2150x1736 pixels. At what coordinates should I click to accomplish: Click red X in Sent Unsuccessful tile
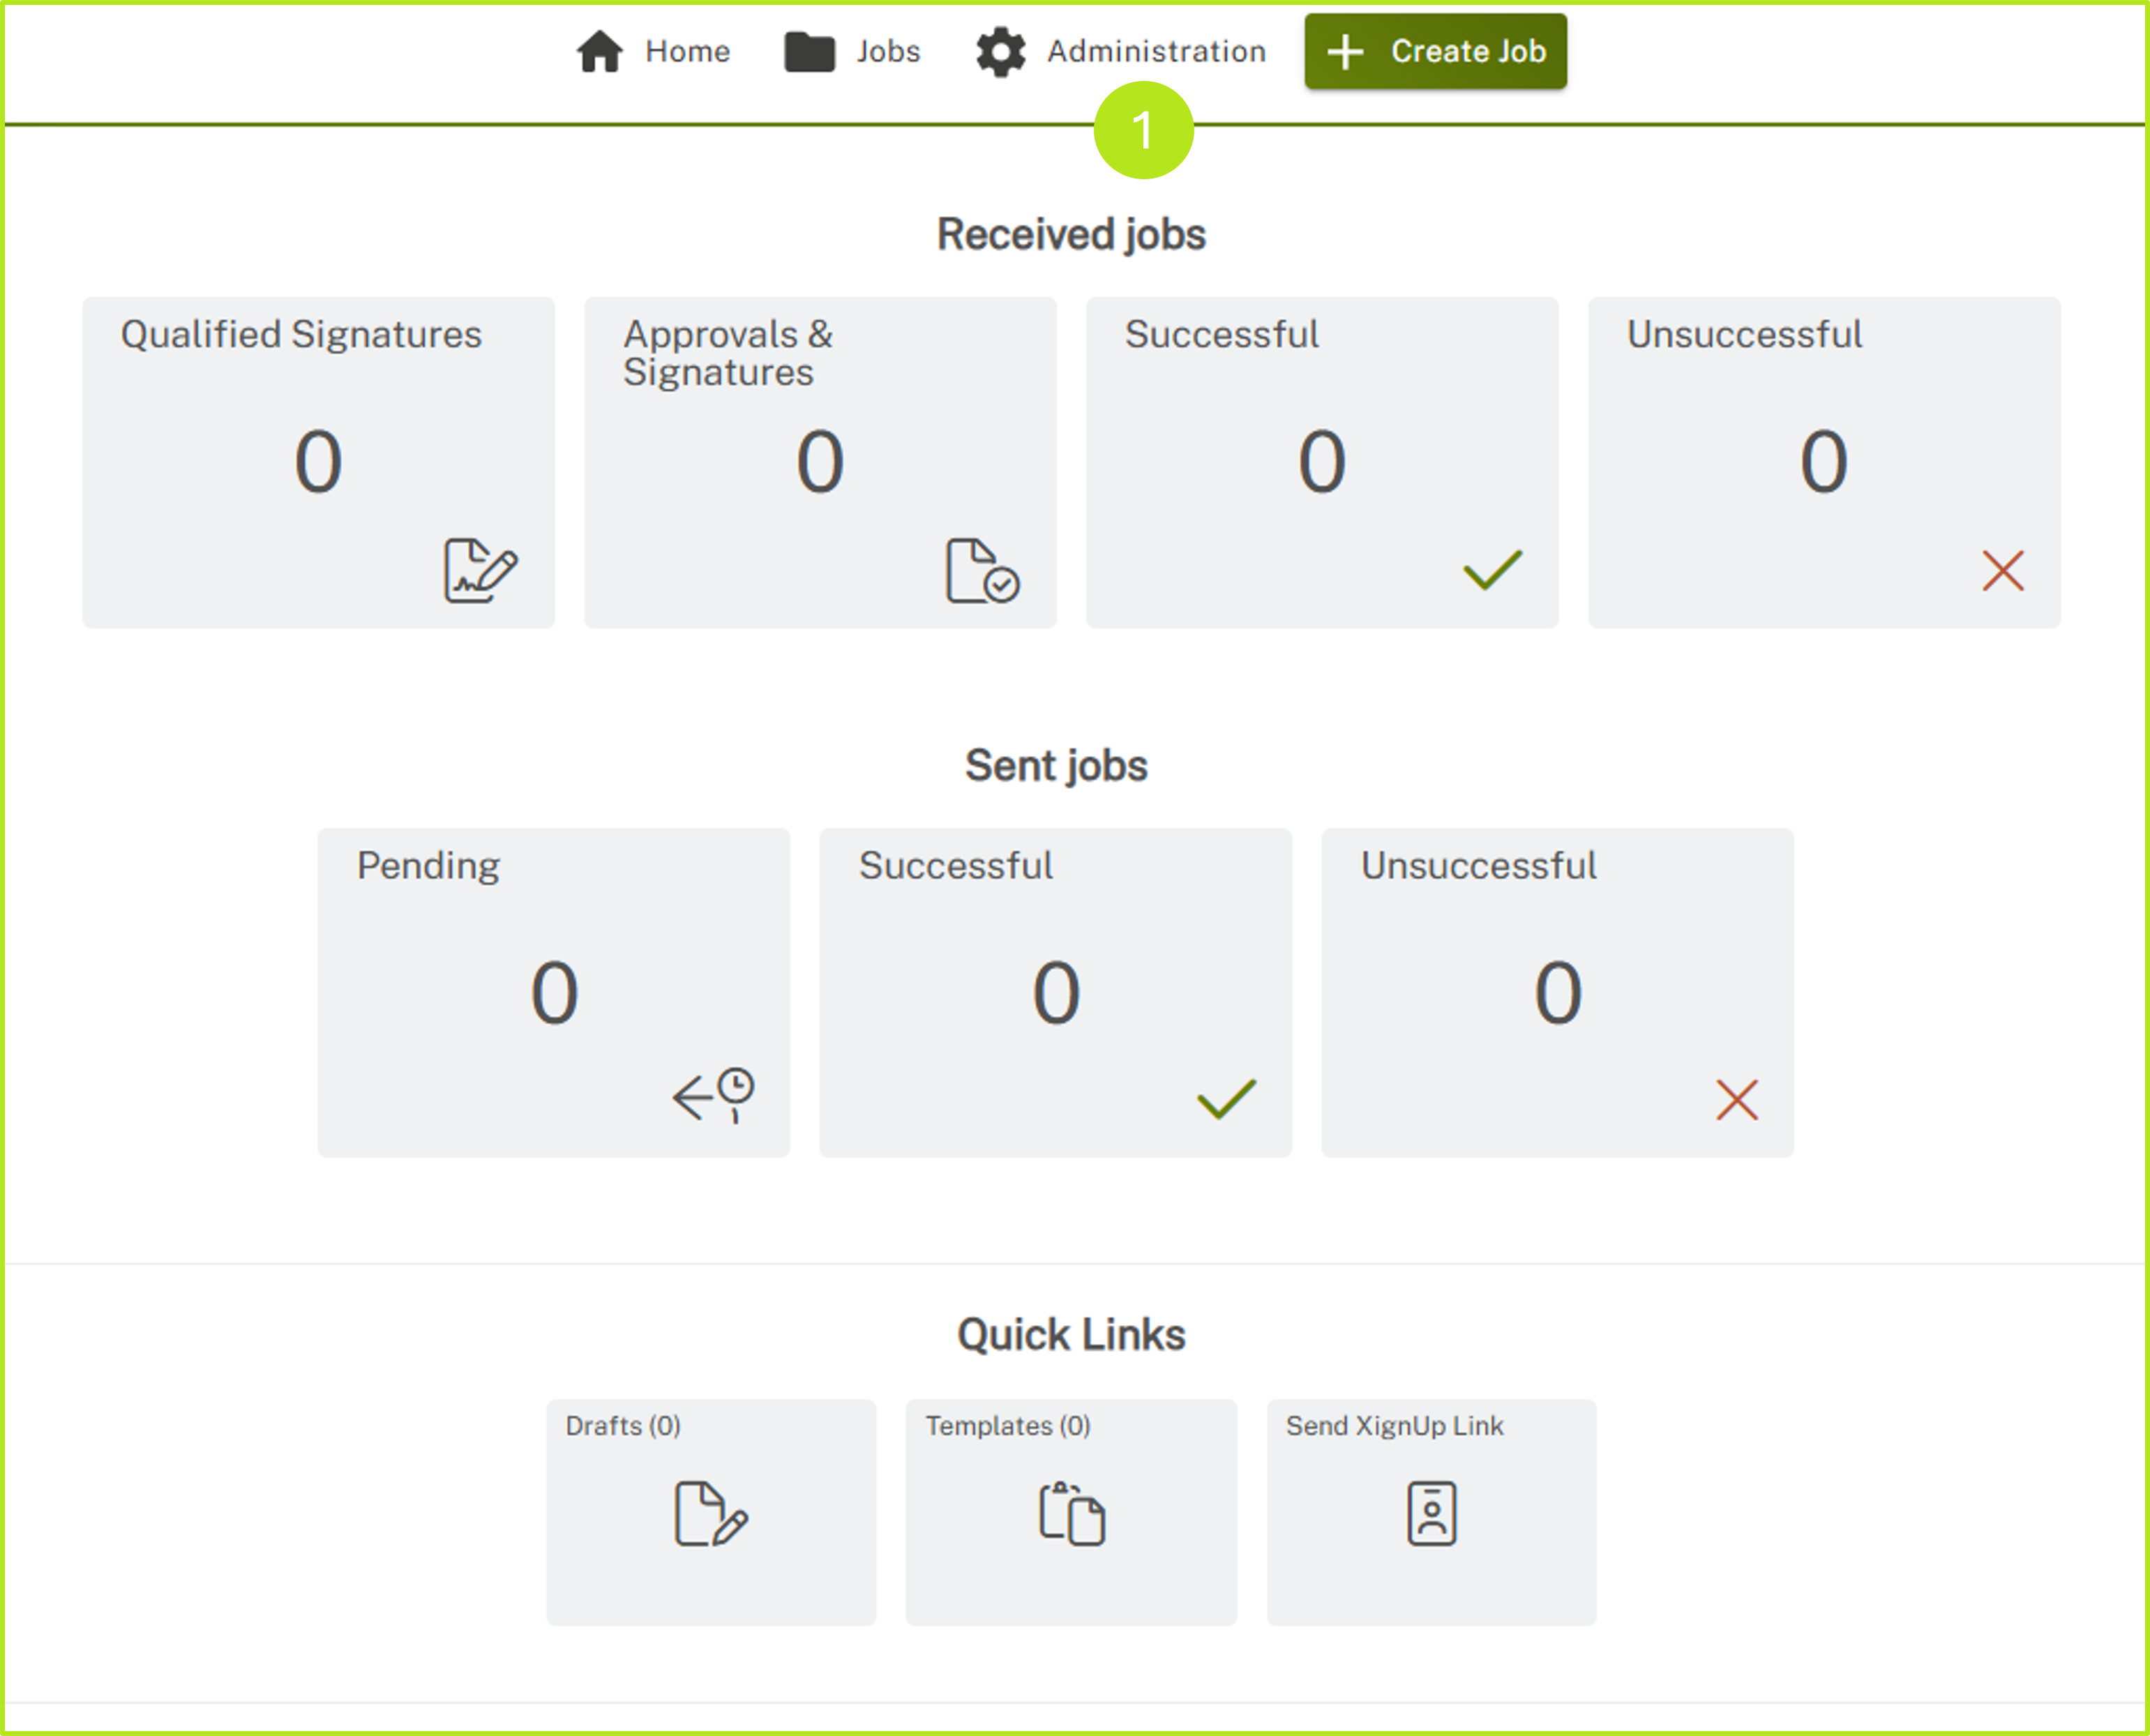point(1736,1100)
